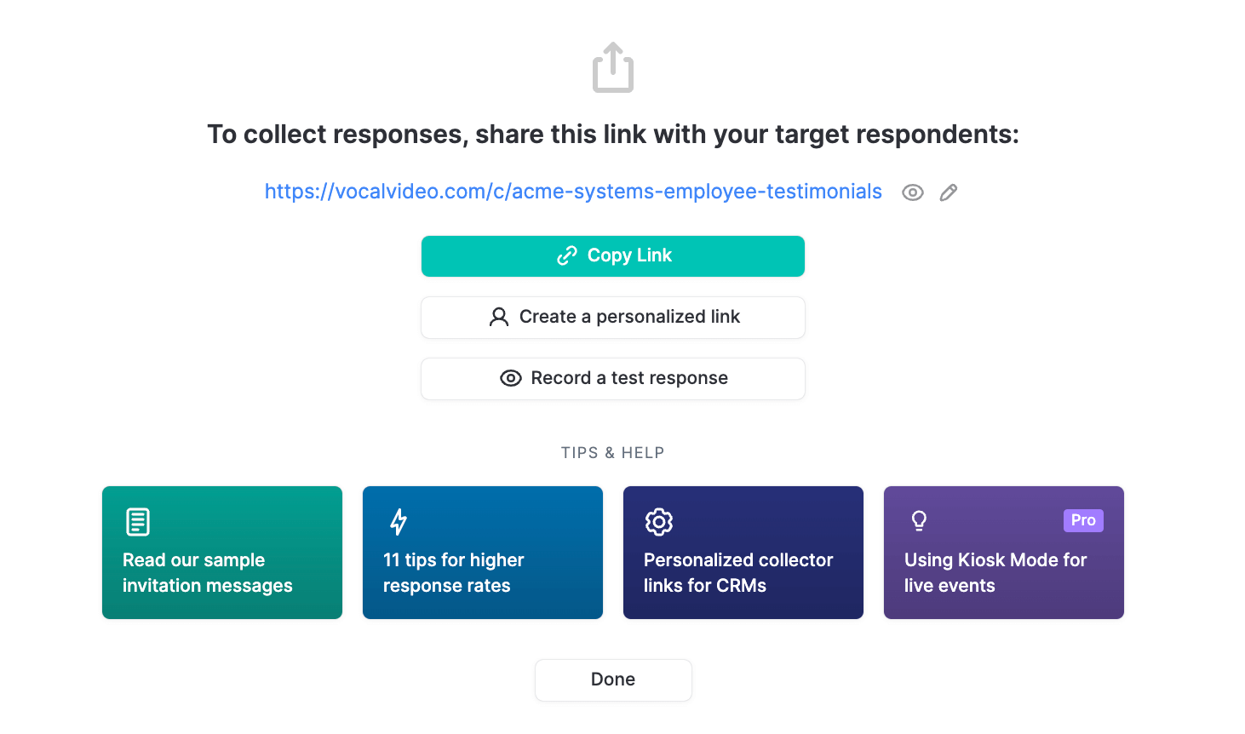This screenshot has height=734, width=1245.
Task: Edit the link using the pencil icon
Action: coord(948,192)
